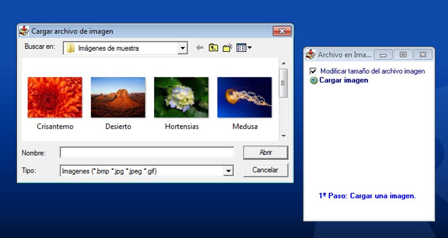Click the app icon in Cargar archivo title bar
Image resolution: width=448 pixels, height=238 pixels.
24,31
